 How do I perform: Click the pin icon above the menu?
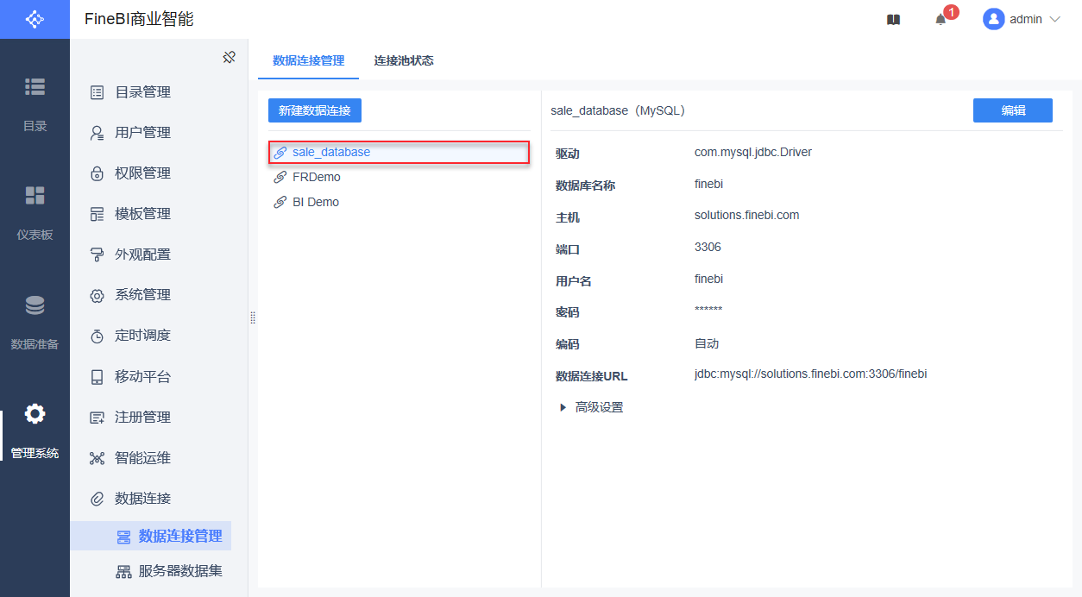(229, 57)
